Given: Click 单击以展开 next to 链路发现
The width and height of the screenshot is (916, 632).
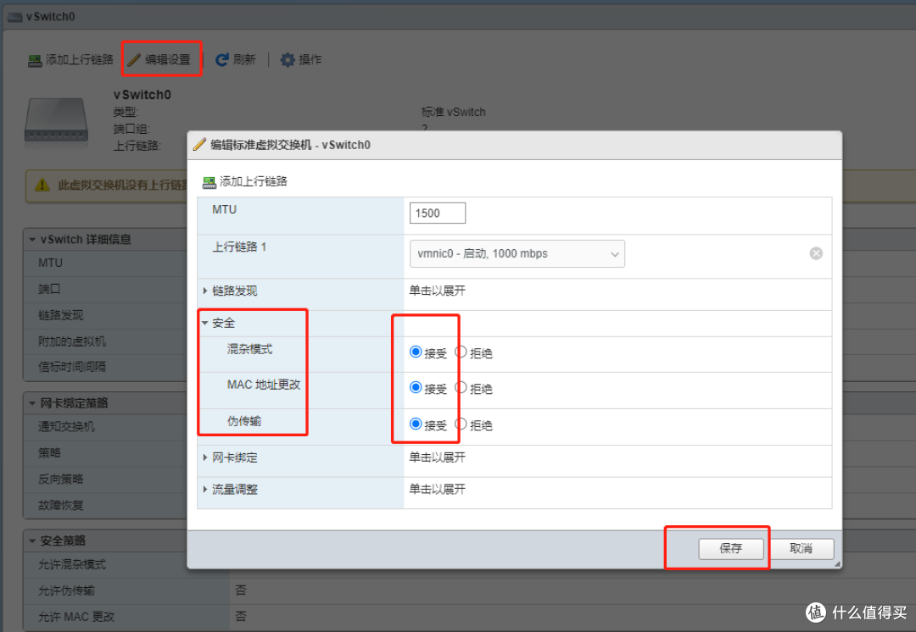Looking at the screenshot, I should click(x=437, y=291).
